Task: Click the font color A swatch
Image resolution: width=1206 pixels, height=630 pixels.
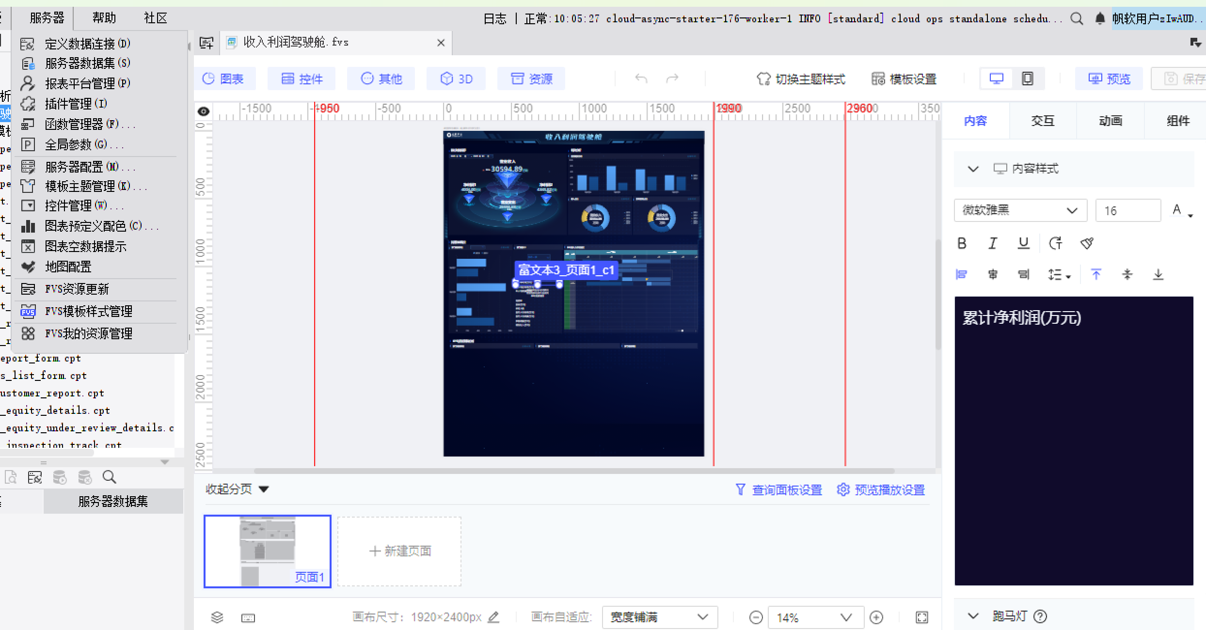Action: tap(1177, 210)
